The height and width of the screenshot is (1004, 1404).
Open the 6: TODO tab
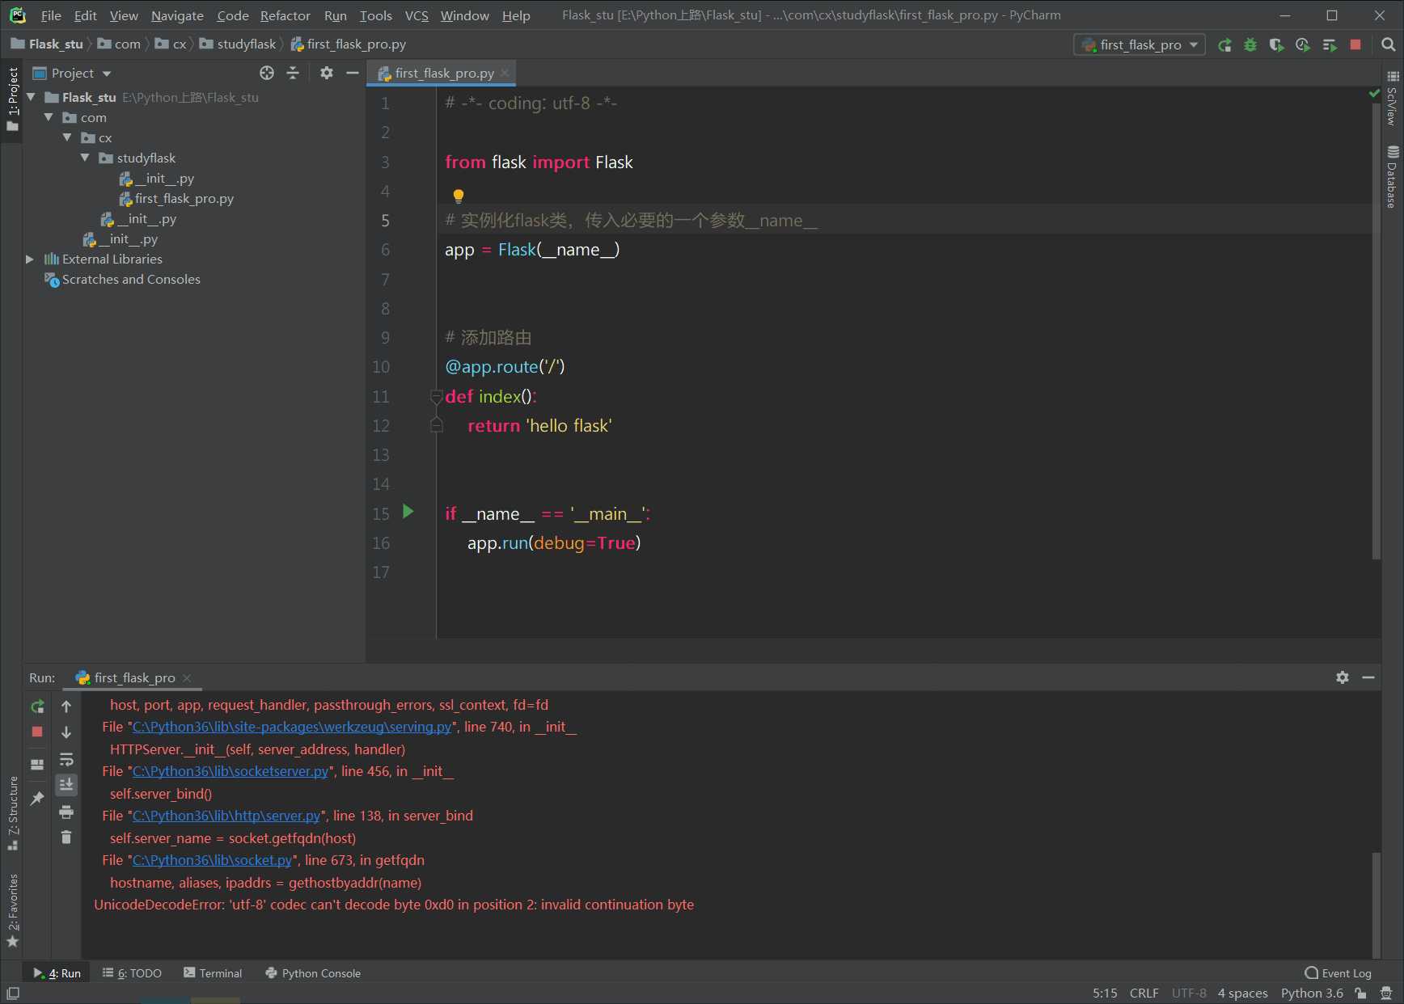[x=132, y=973]
